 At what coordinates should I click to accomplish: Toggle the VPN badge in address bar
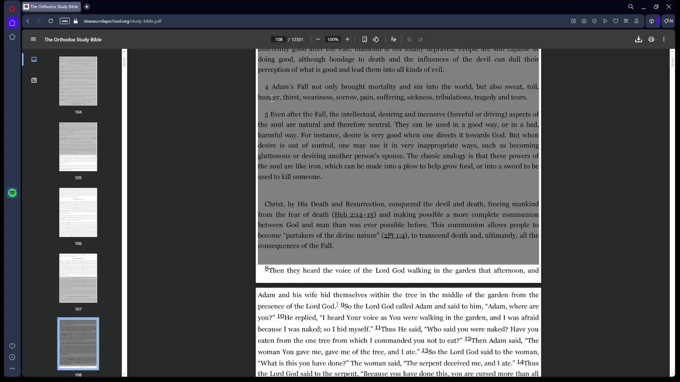(64, 21)
